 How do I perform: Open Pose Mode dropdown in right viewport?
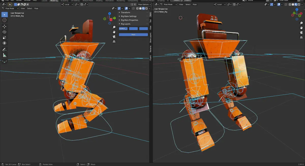pyautogui.click(x=169, y=4)
